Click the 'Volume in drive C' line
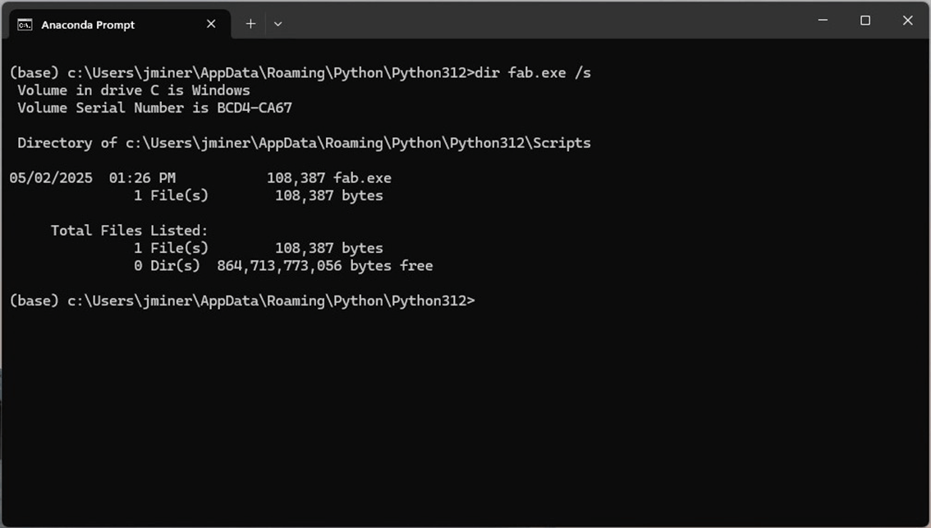Image resolution: width=931 pixels, height=528 pixels. (x=133, y=90)
